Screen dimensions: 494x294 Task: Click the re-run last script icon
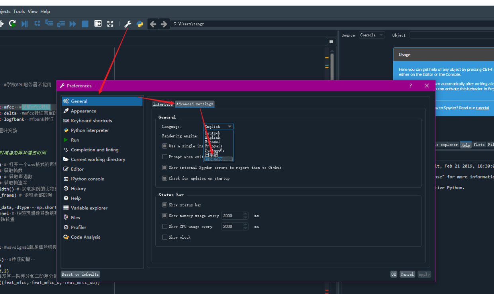click(x=12, y=24)
